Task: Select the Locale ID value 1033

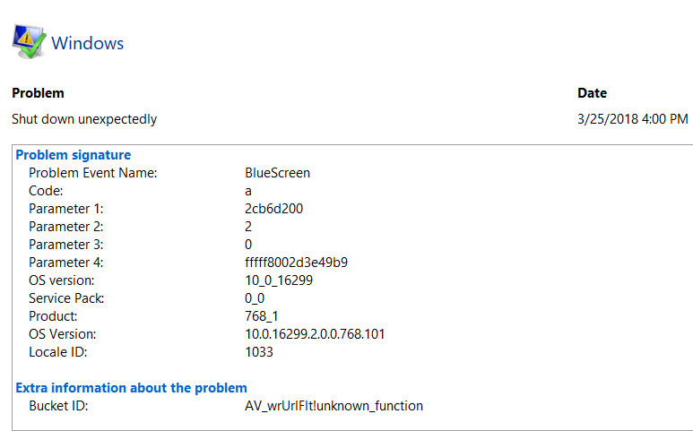Action: click(259, 352)
